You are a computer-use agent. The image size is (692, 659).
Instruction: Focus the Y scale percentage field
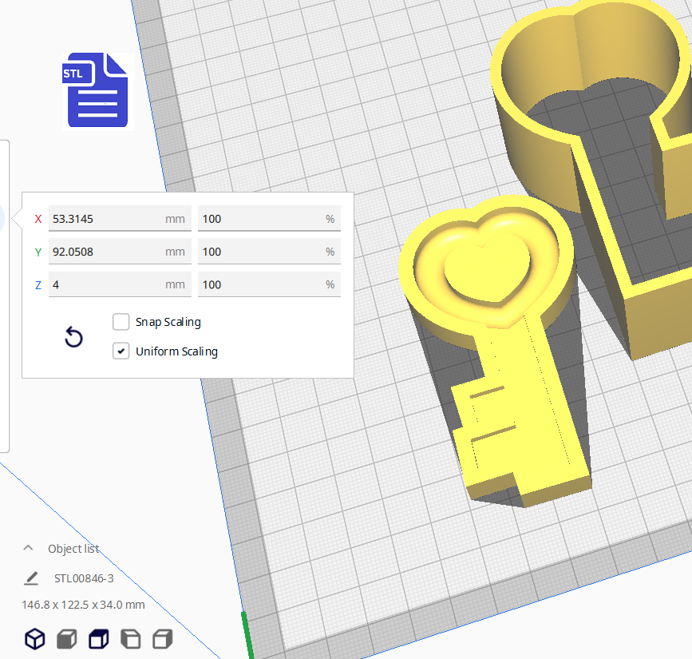tap(259, 252)
